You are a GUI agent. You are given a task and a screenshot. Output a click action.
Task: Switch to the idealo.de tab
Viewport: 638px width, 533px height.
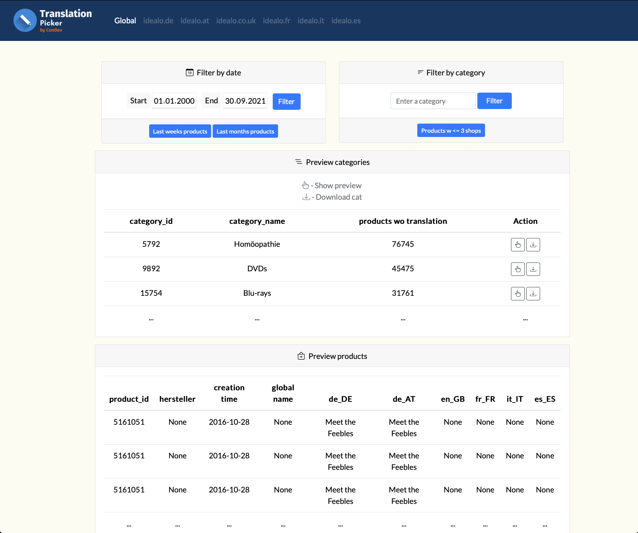(158, 21)
